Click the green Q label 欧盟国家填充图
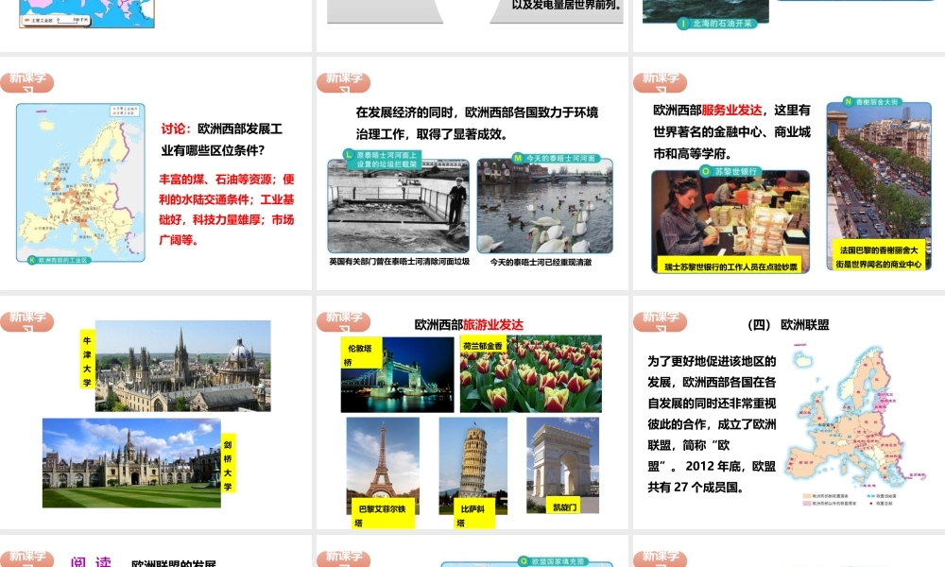This screenshot has height=567, width=945. 553,561
